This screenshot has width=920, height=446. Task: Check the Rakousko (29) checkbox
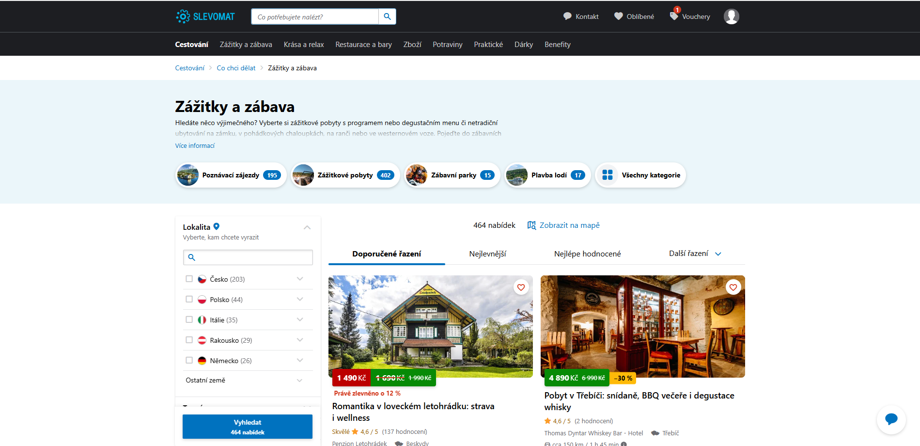(x=189, y=340)
